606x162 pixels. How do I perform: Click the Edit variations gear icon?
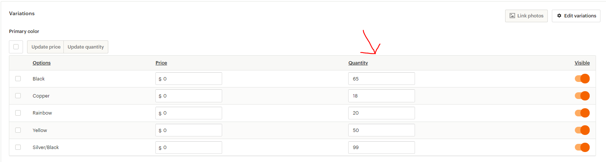pos(559,16)
